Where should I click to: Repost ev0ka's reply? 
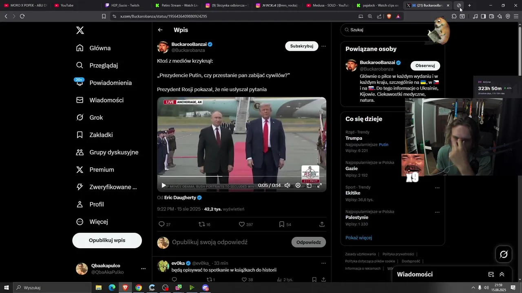click(x=210, y=280)
